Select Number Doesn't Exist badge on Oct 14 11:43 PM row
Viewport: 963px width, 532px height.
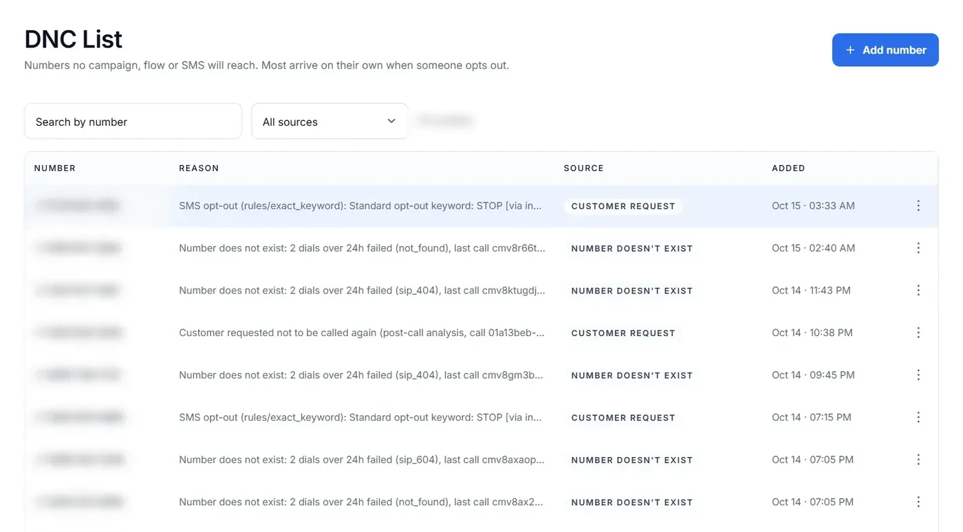(632, 291)
